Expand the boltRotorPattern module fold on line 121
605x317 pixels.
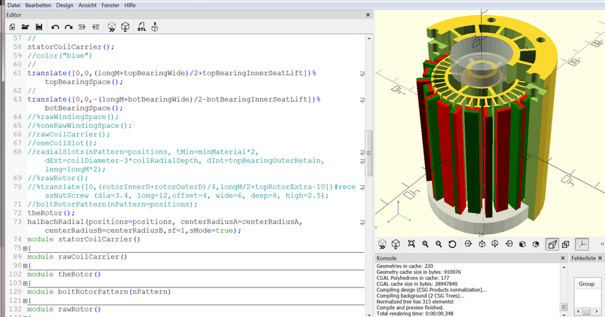(x=25, y=301)
